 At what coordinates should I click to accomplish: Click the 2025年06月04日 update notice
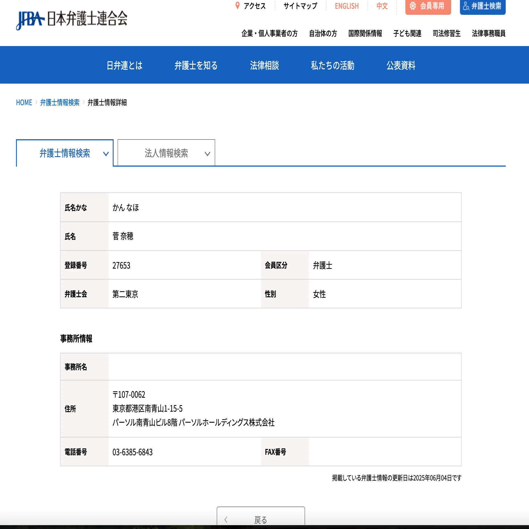pyautogui.click(x=397, y=478)
